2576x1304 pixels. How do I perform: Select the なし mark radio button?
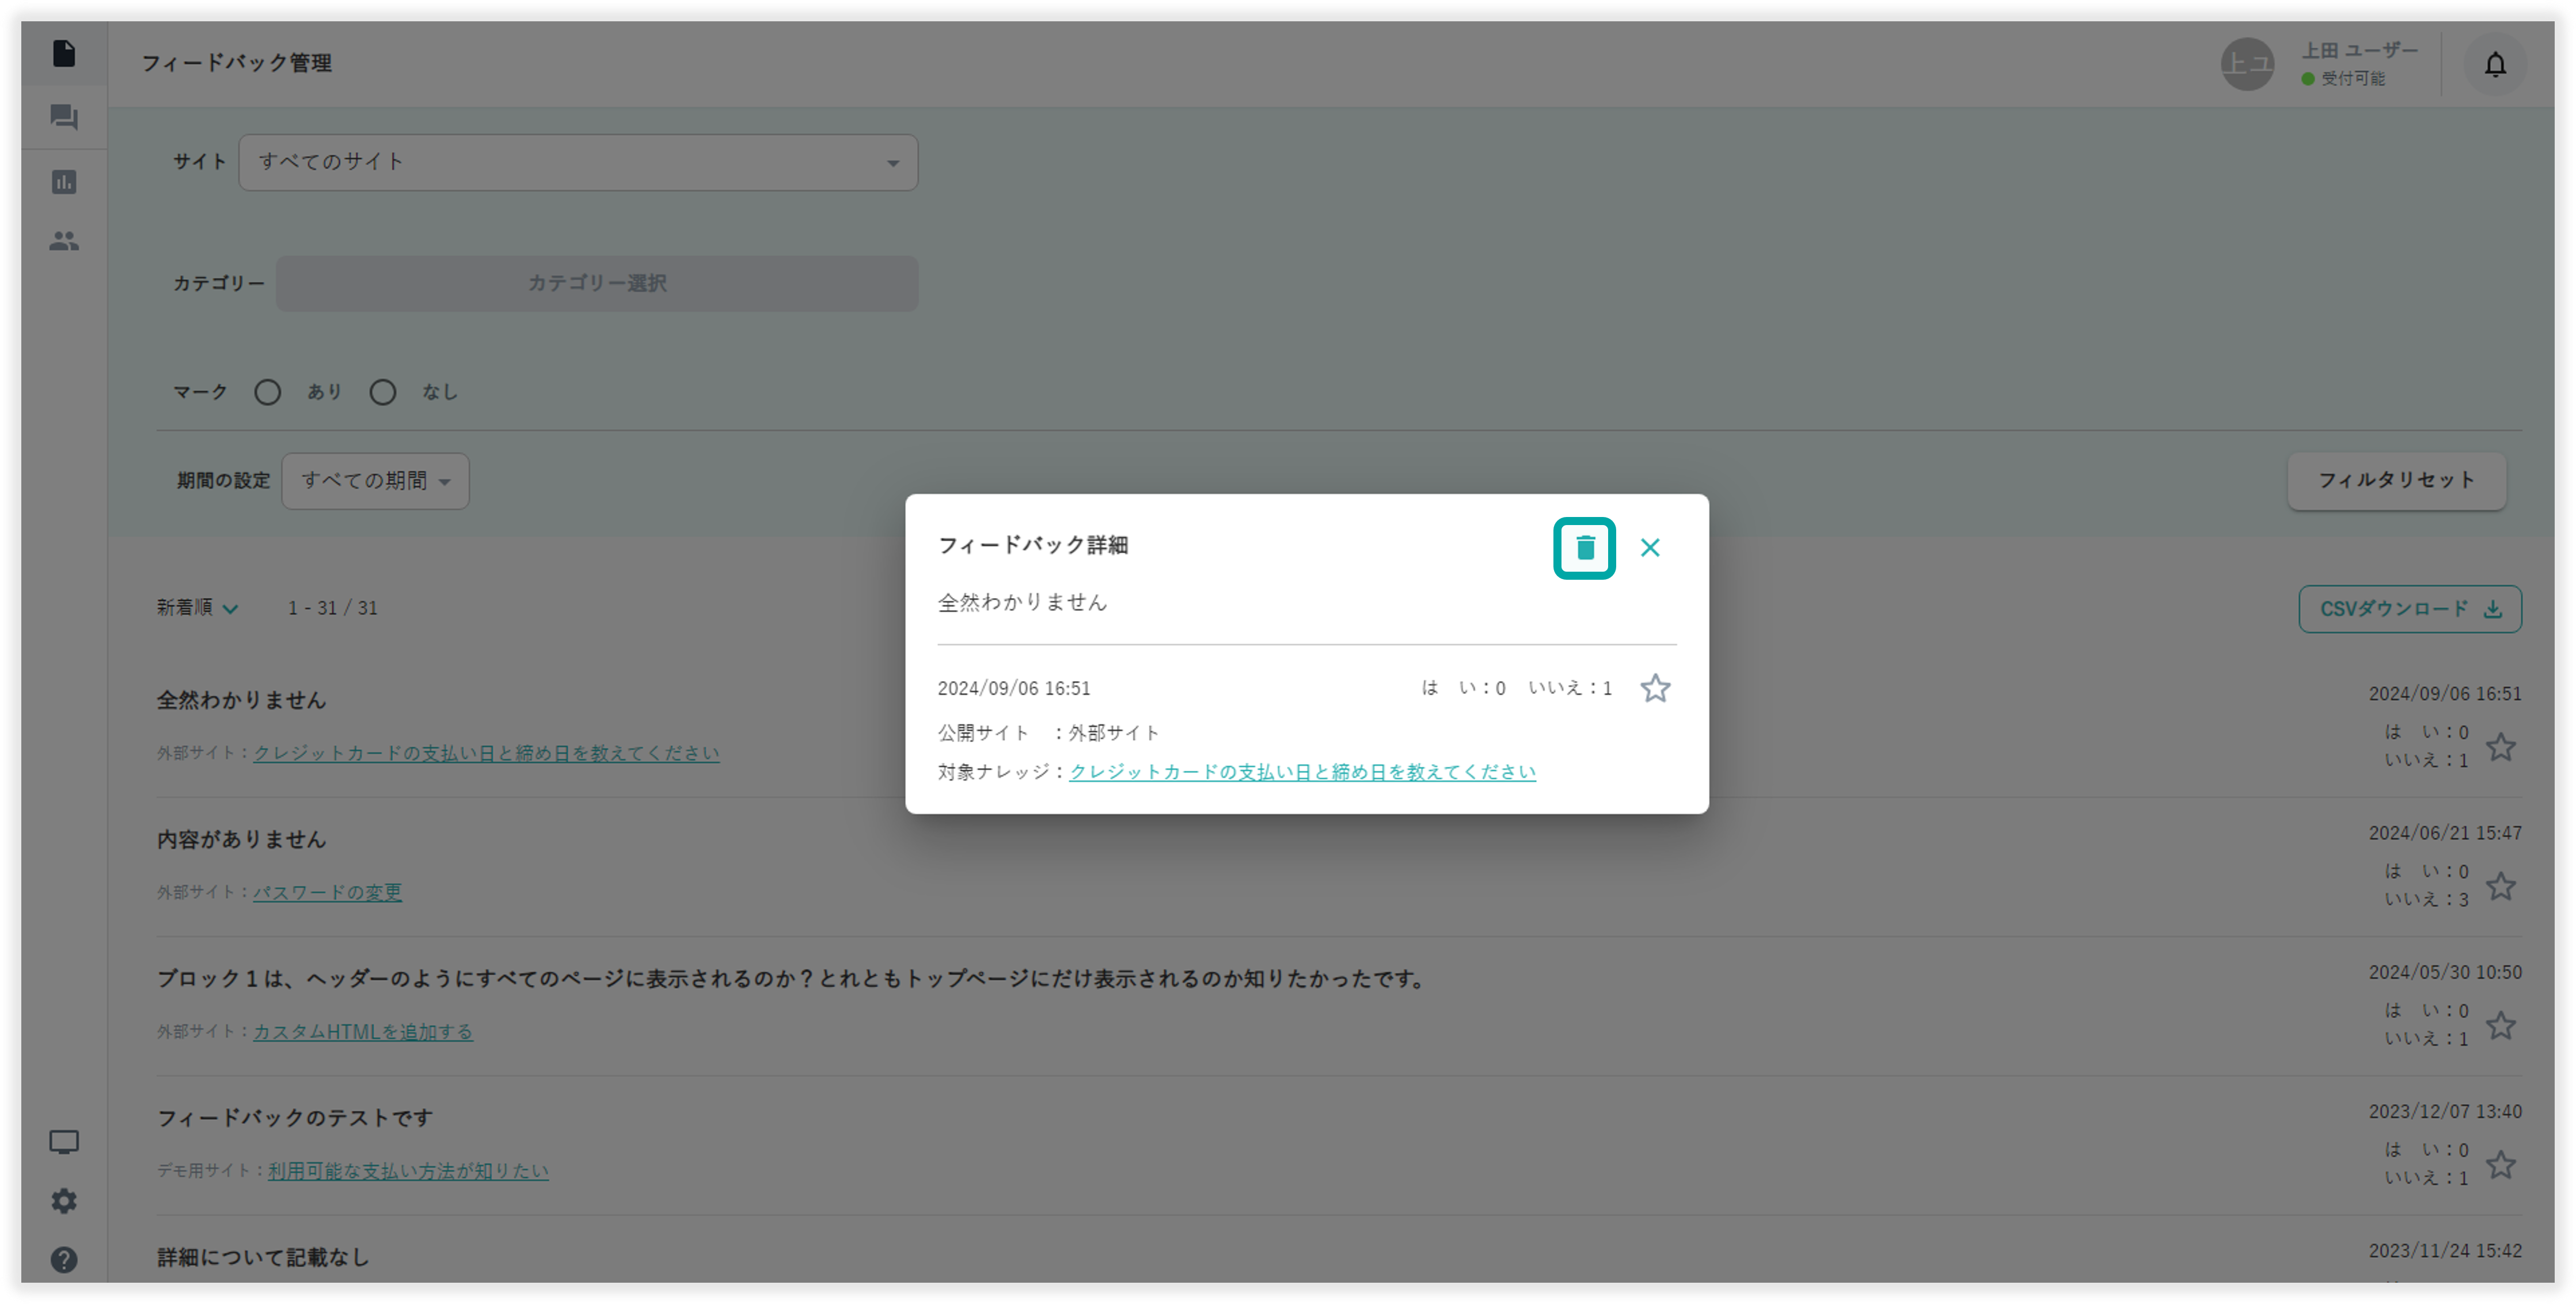click(x=383, y=392)
